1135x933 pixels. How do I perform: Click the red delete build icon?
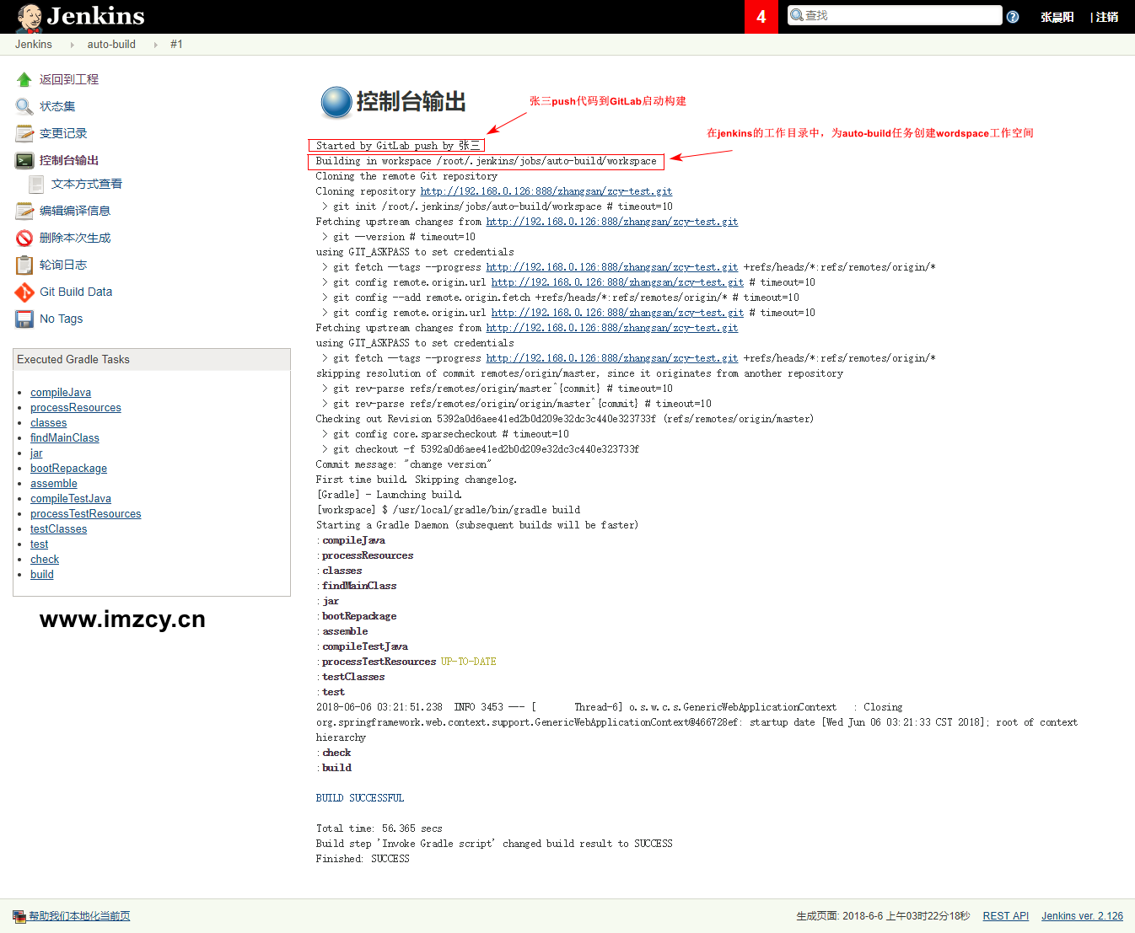click(x=24, y=238)
